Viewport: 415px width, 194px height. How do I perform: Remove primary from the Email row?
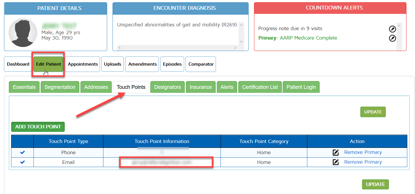point(363,162)
